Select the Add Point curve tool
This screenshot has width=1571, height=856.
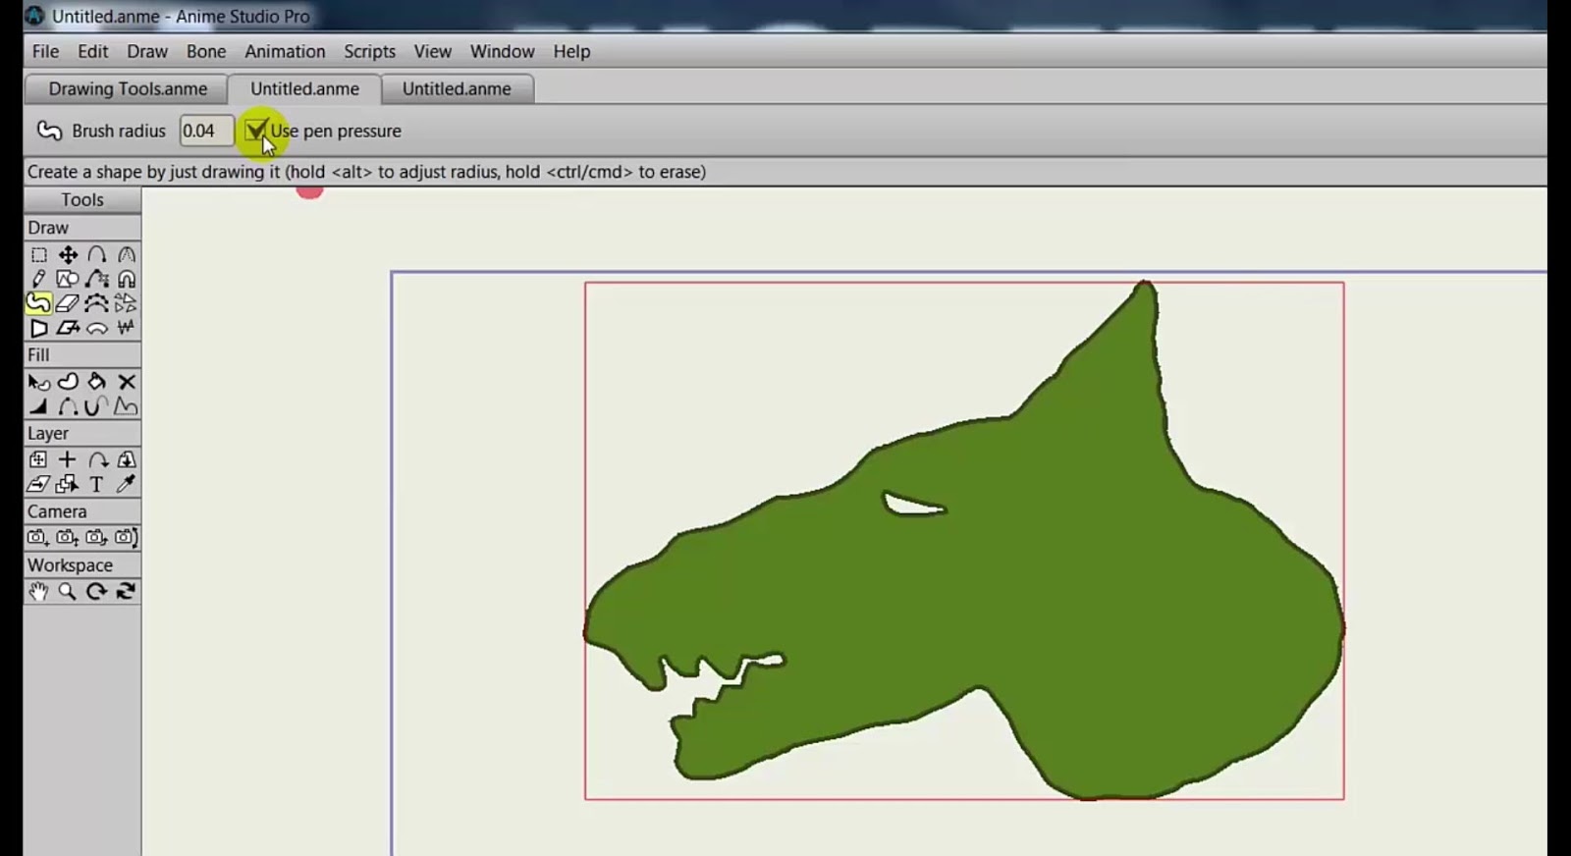point(97,280)
